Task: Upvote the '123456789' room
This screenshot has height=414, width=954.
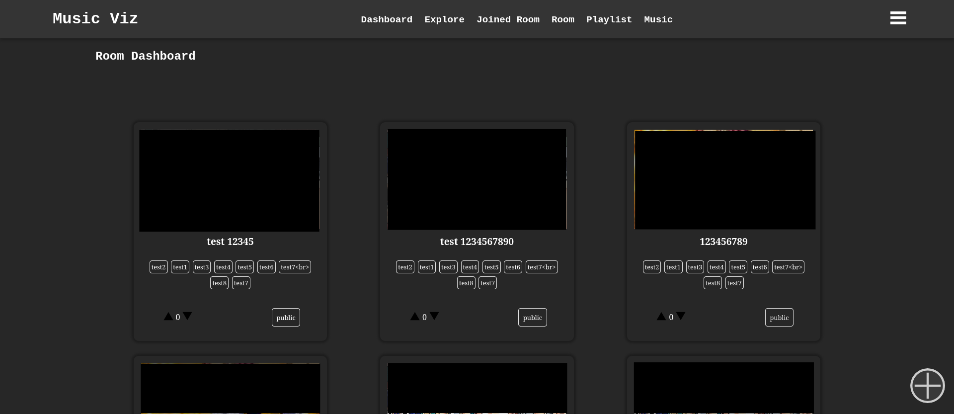Action: coord(661,316)
